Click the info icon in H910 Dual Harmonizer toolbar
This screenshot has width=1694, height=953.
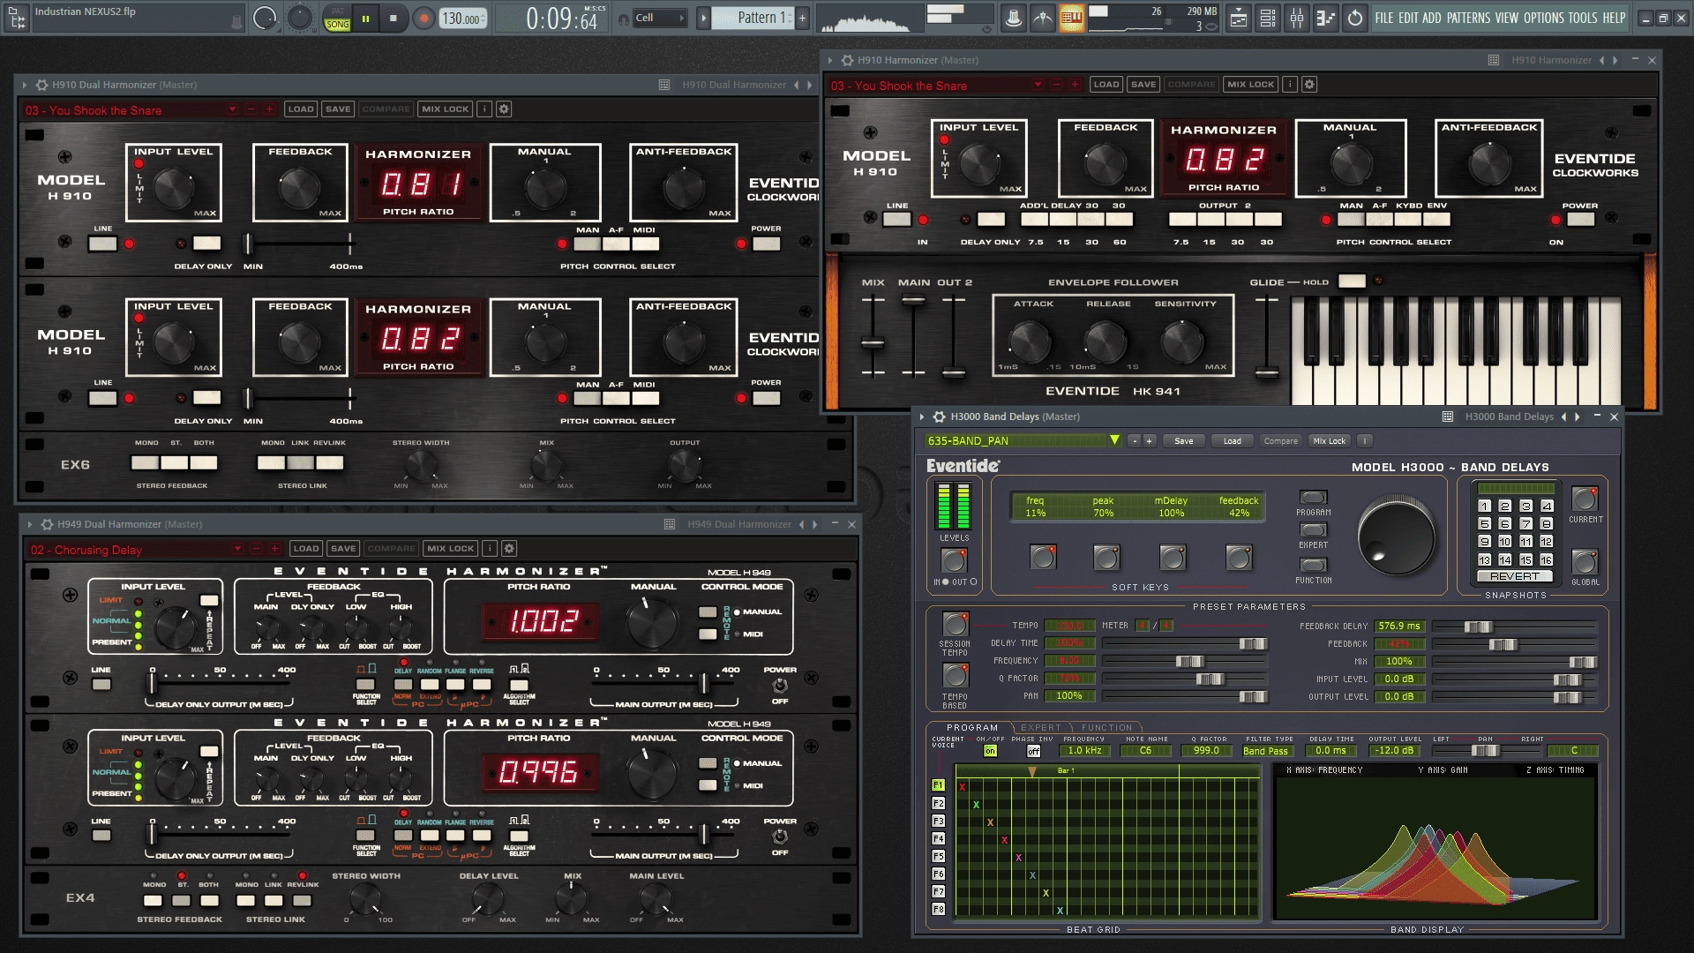pos(484,109)
